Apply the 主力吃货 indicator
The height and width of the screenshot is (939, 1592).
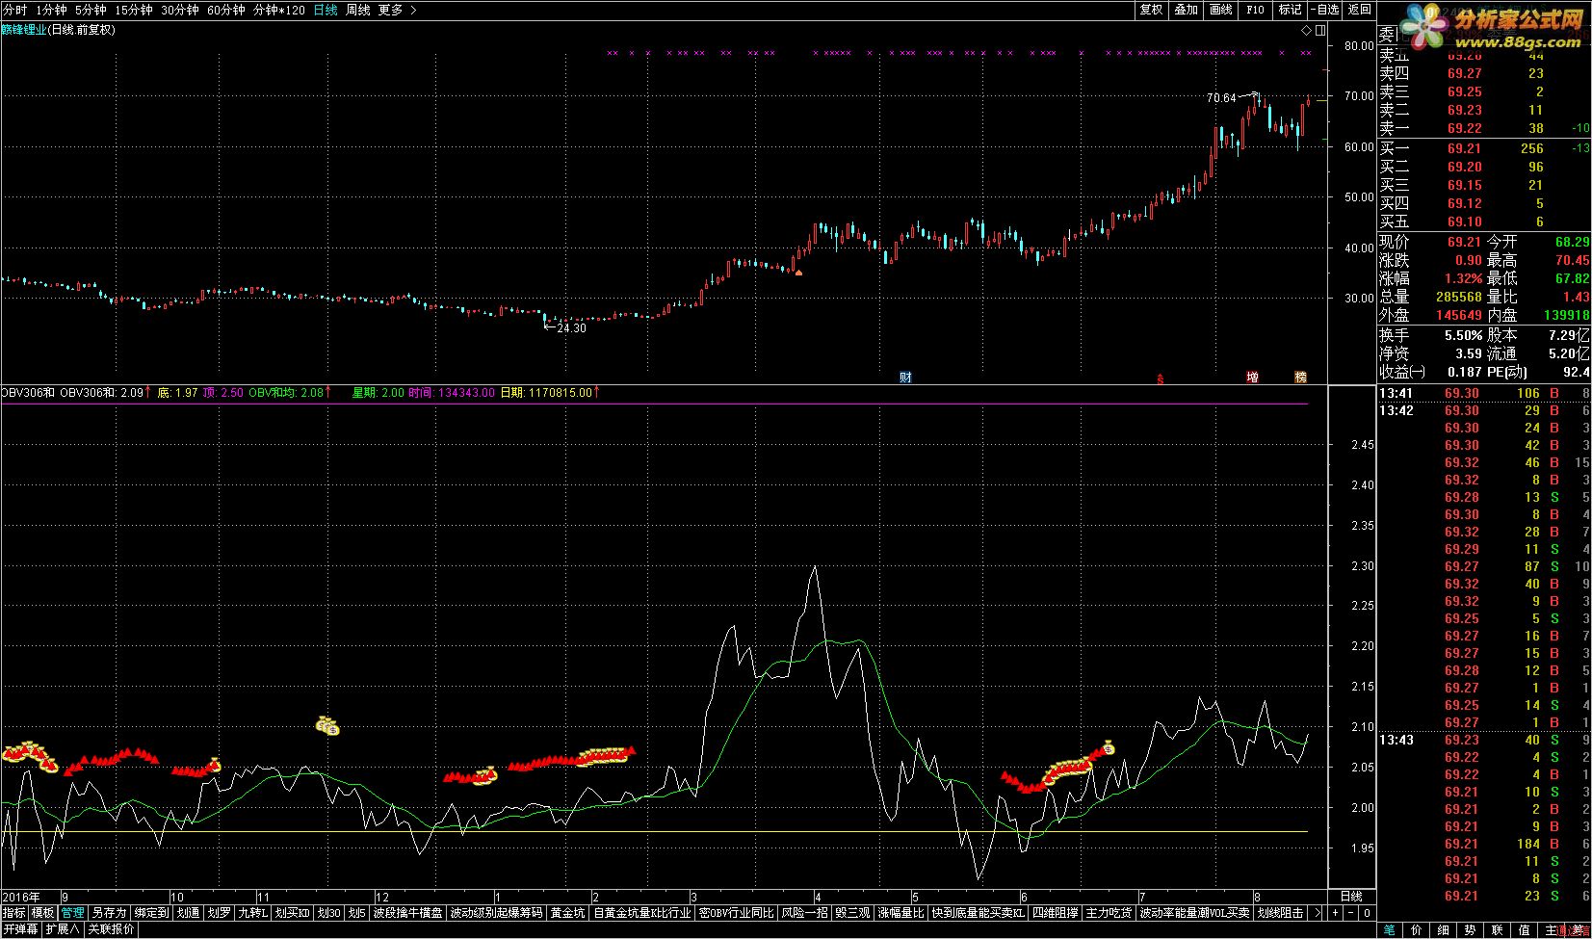tap(1109, 913)
